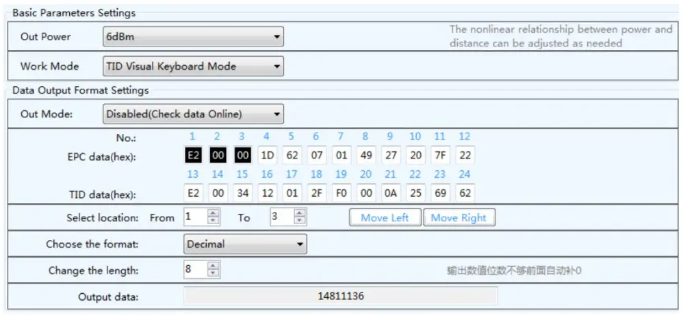The height and width of the screenshot is (315, 683).
Task: Select TID byte 23 cell 69
Action: coord(440,193)
